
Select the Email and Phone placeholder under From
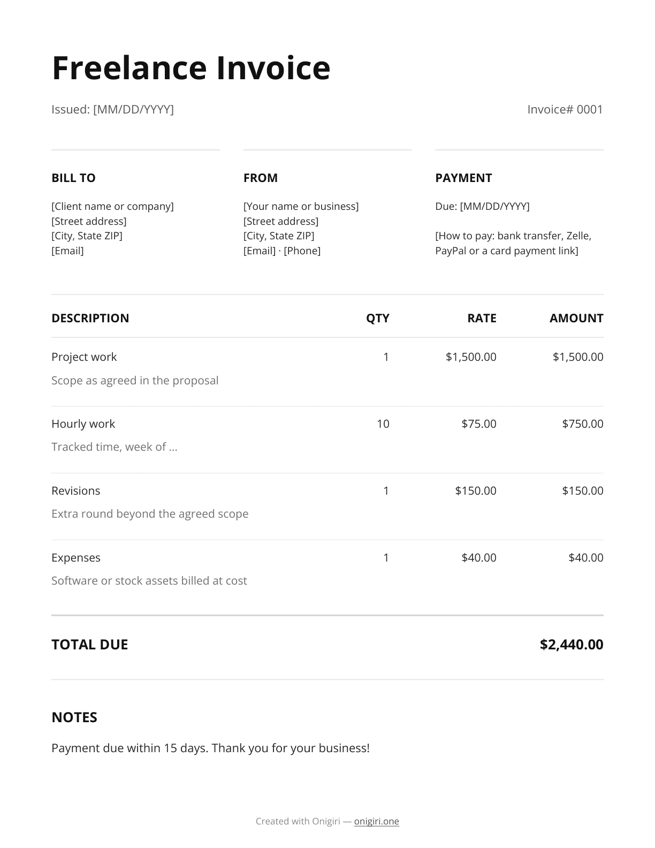pos(282,251)
